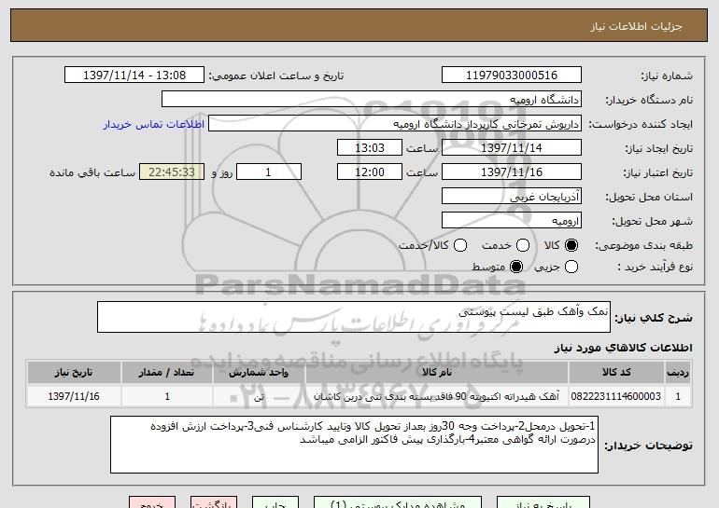Click the buyer organization field دانشگاه ارومیه
This screenshot has width=719, height=508.
click(372, 100)
